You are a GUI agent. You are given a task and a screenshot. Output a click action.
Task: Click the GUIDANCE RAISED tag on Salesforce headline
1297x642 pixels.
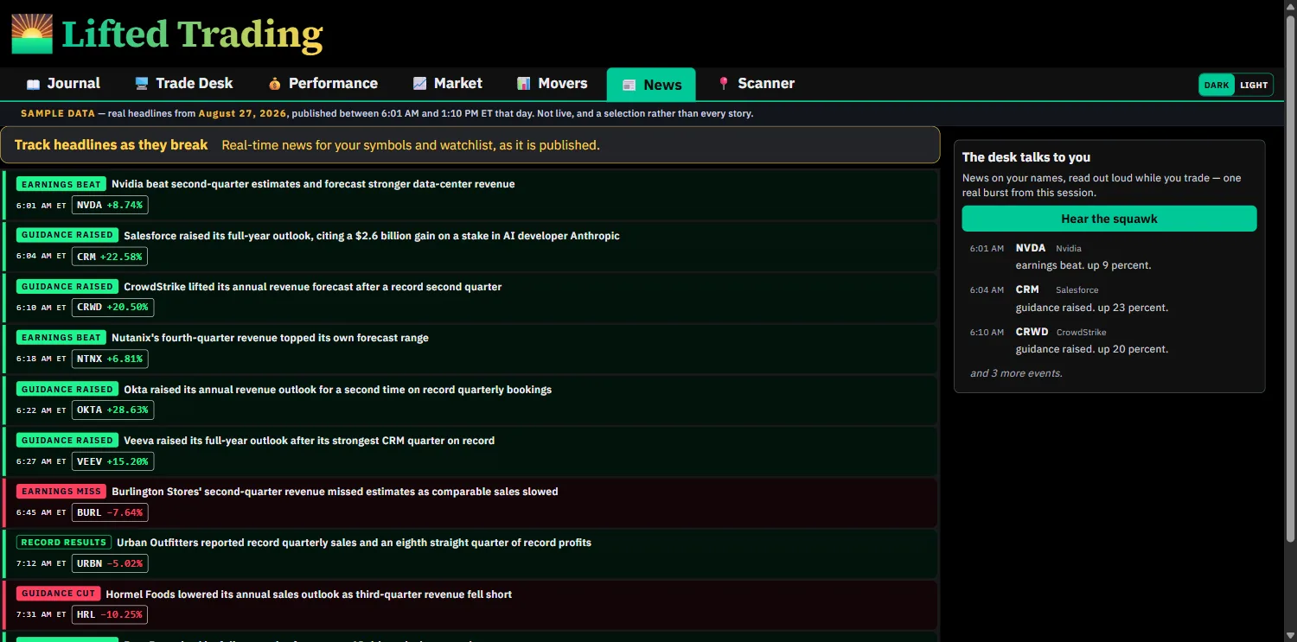point(67,235)
